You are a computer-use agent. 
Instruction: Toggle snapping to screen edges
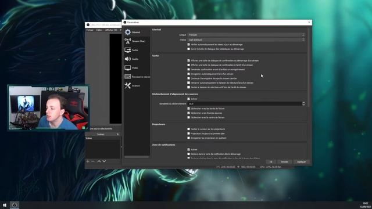point(188,109)
